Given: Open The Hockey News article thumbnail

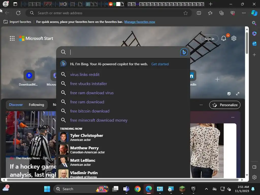Looking at the screenshot, I should tap(31, 134).
